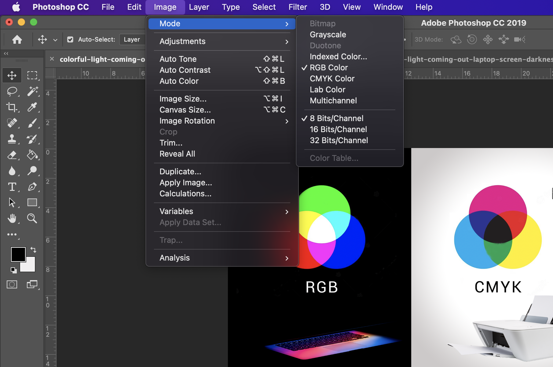Viewport: 553px width, 367px height.
Task: Open the Filter menu
Action: point(298,7)
